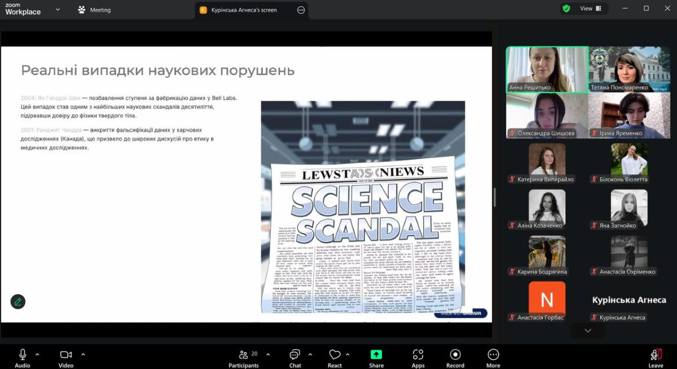Click muted mic icon beside Аліна Козаченко
The height and width of the screenshot is (369, 677).
pyautogui.click(x=512, y=226)
